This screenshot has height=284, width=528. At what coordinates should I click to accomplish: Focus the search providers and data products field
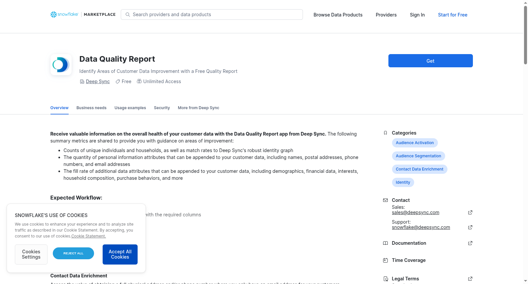click(x=212, y=15)
